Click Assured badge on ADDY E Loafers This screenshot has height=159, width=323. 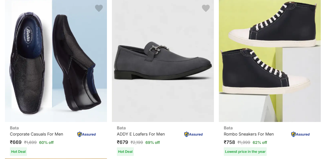click(193, 134)
